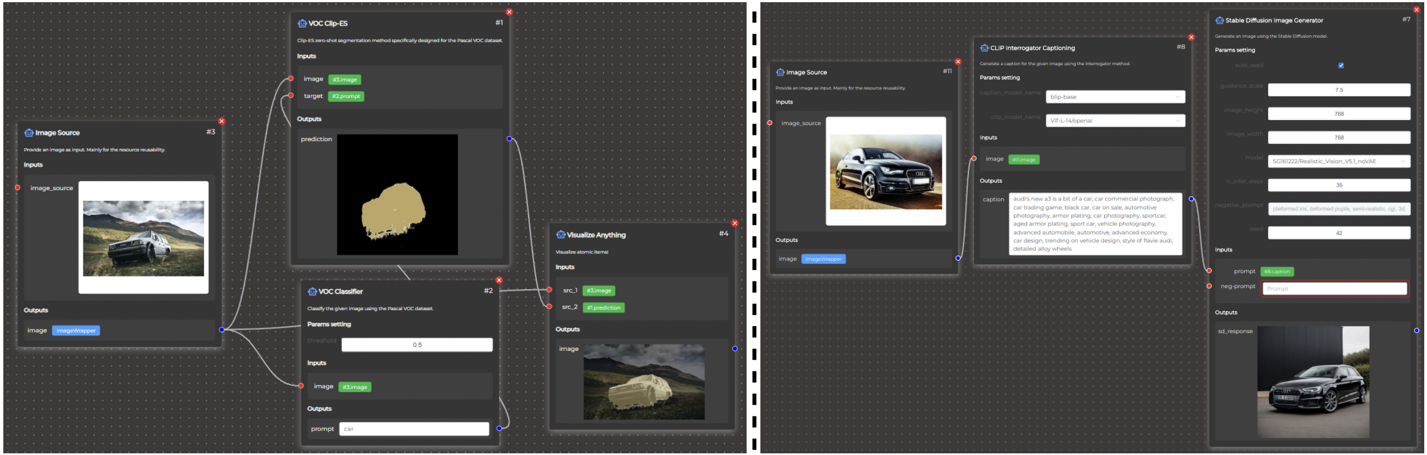Click red input port beside neg-prompt
Screen dimensions: 1427x455
(1209, 286)
